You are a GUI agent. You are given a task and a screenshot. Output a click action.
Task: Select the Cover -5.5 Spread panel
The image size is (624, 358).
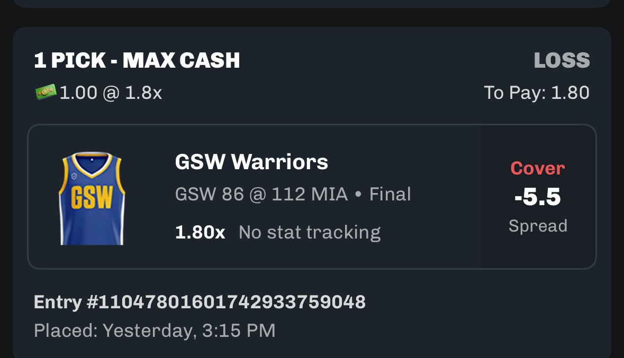pos(538,197)
